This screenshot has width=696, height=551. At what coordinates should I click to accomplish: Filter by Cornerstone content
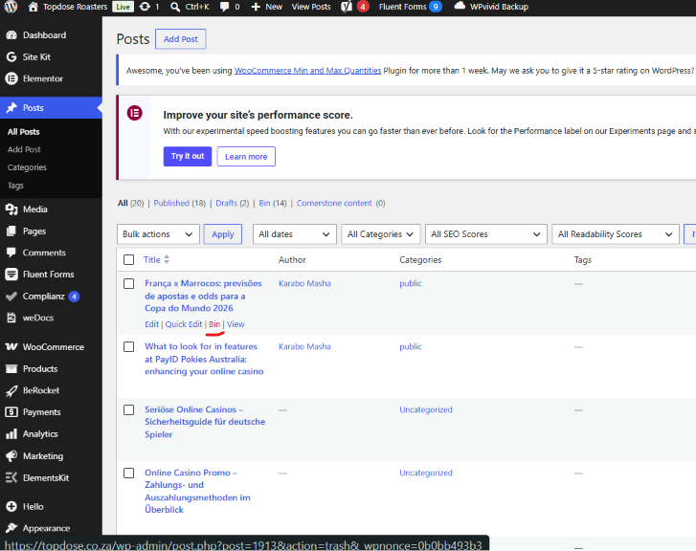[x=334, y=203]
